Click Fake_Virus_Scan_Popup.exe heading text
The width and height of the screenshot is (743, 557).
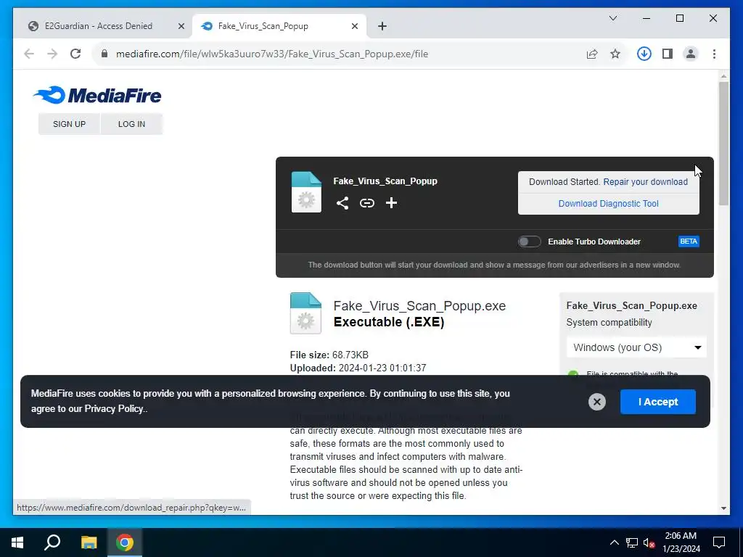click(419, 306)
